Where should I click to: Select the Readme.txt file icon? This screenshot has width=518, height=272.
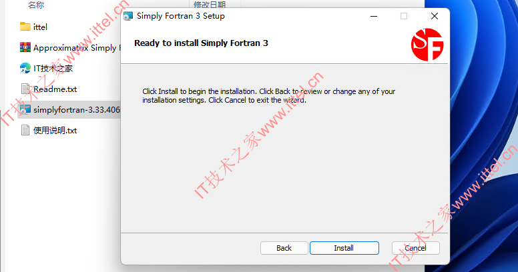25,89
